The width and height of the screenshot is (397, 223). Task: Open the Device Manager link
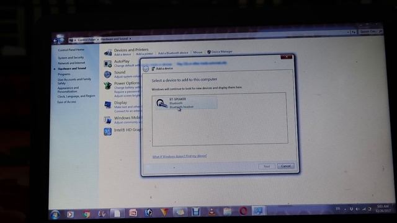[x=222, y=51]
